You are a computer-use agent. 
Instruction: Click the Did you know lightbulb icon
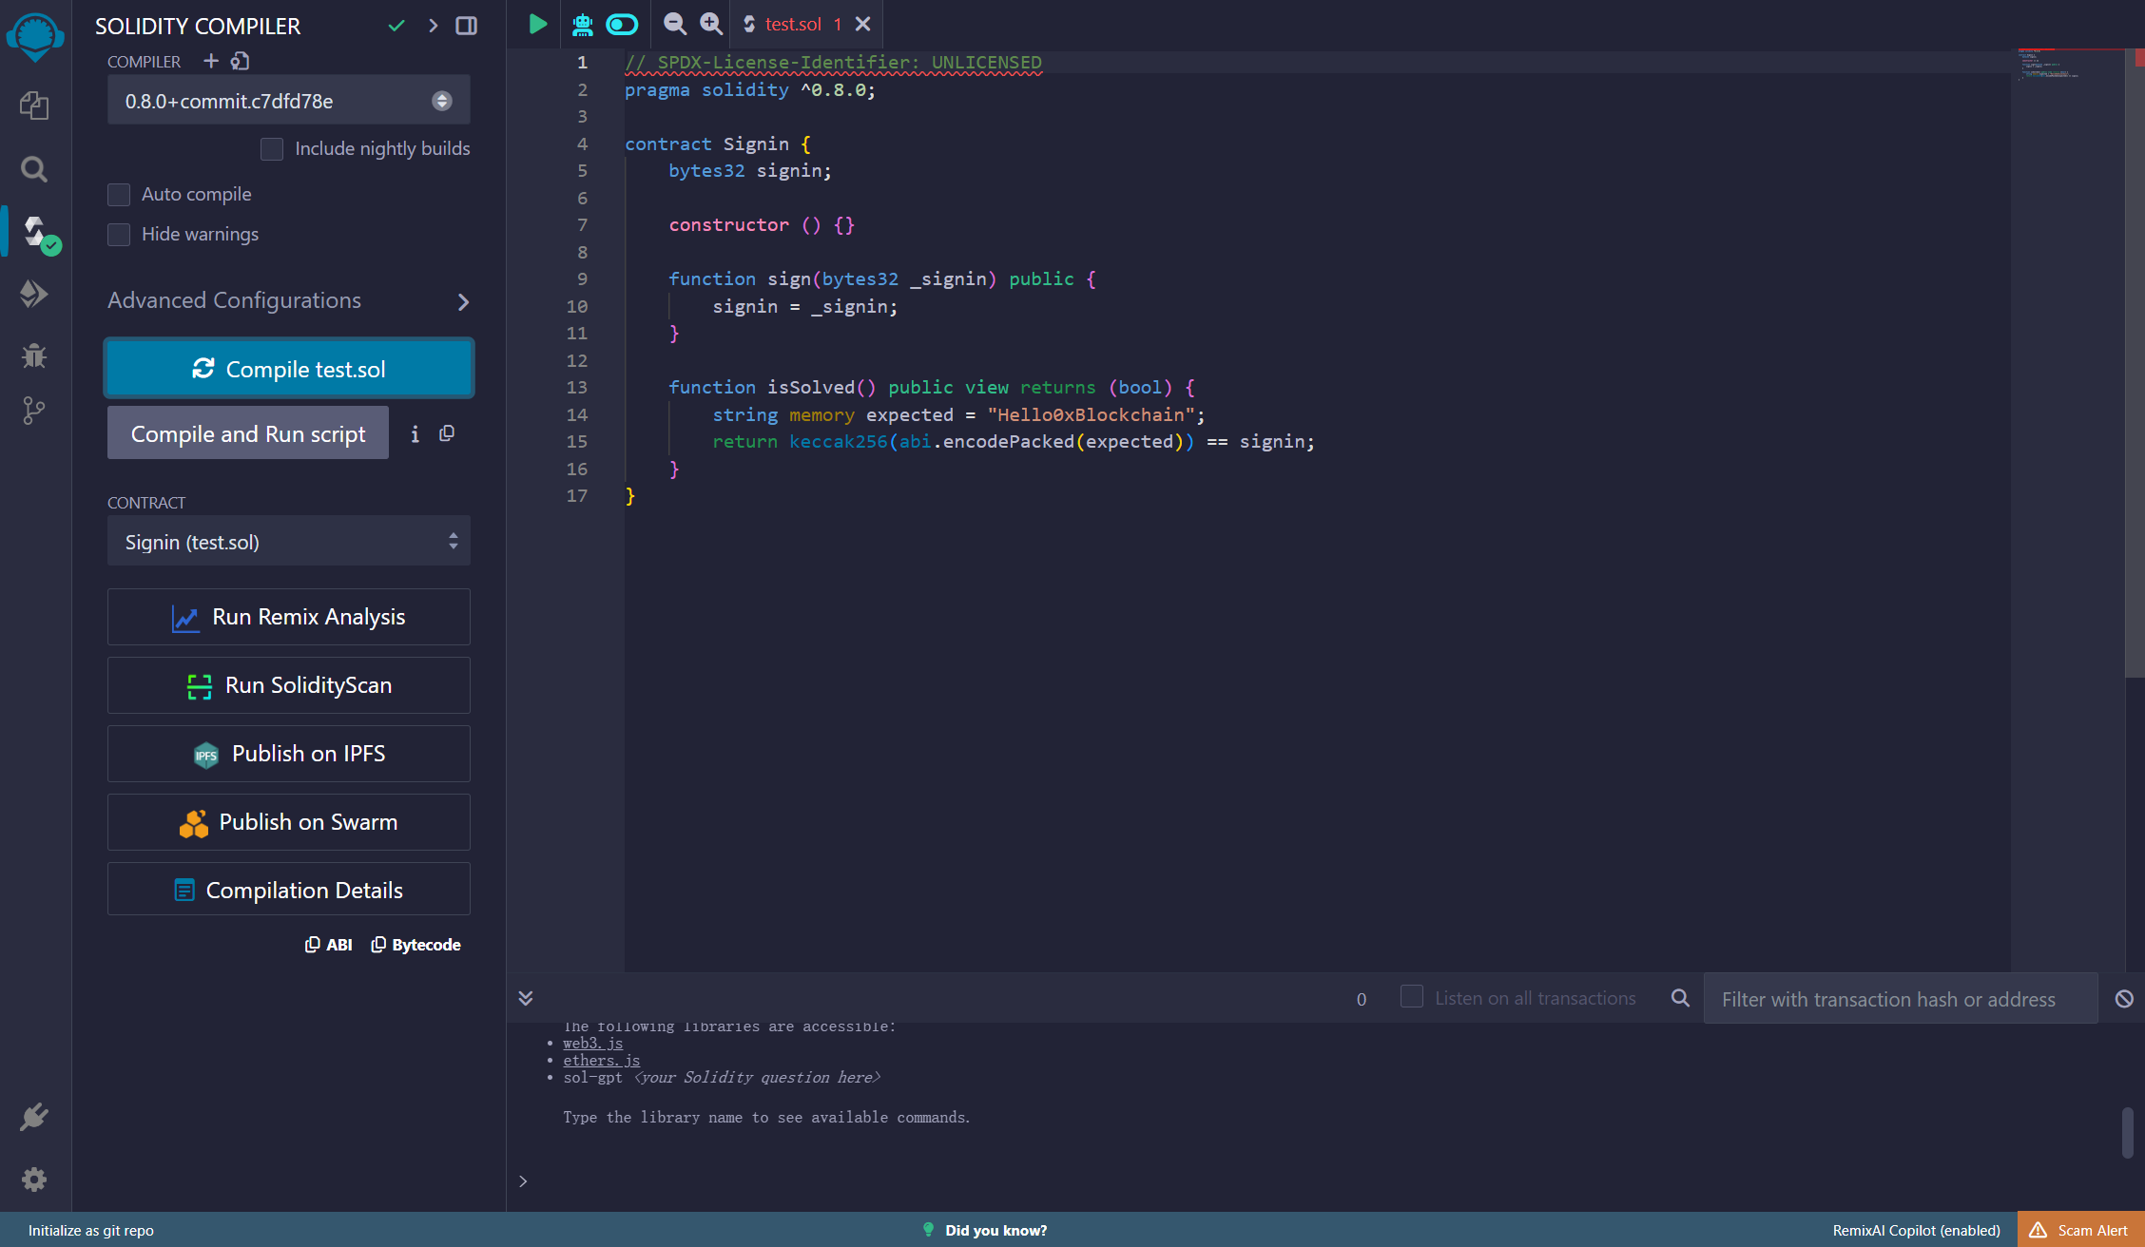tap(929, 1230)
